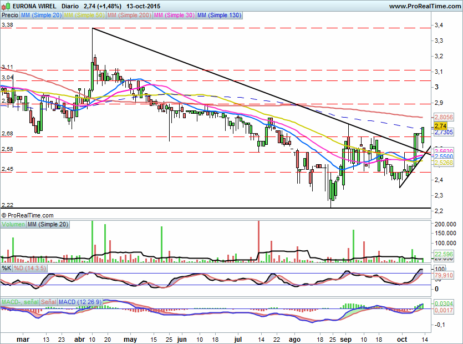Viewport: 463px width, 344px height.
Task: Click the 2,58 horizontal level label
Action: (x=7, y=149)
